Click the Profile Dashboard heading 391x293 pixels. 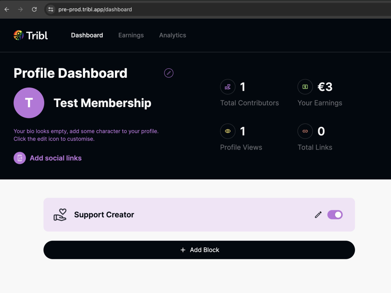click(x=70, y=73)
